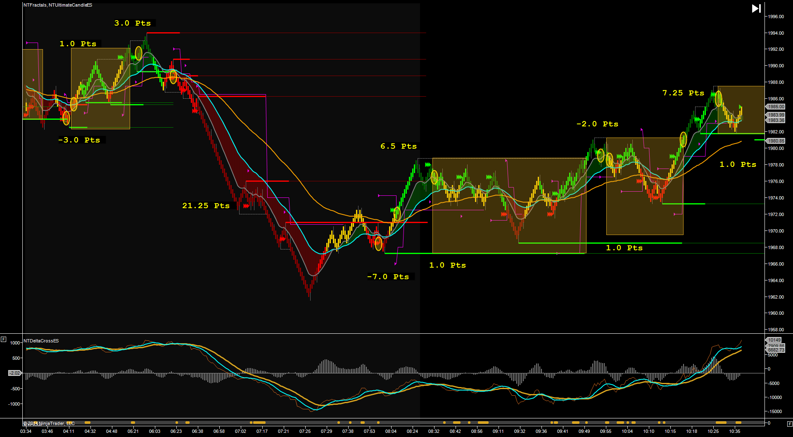Click the 10:35 time axis label
Image resolution: width=793 pixels, height=437 pixels.
(734, 431)
